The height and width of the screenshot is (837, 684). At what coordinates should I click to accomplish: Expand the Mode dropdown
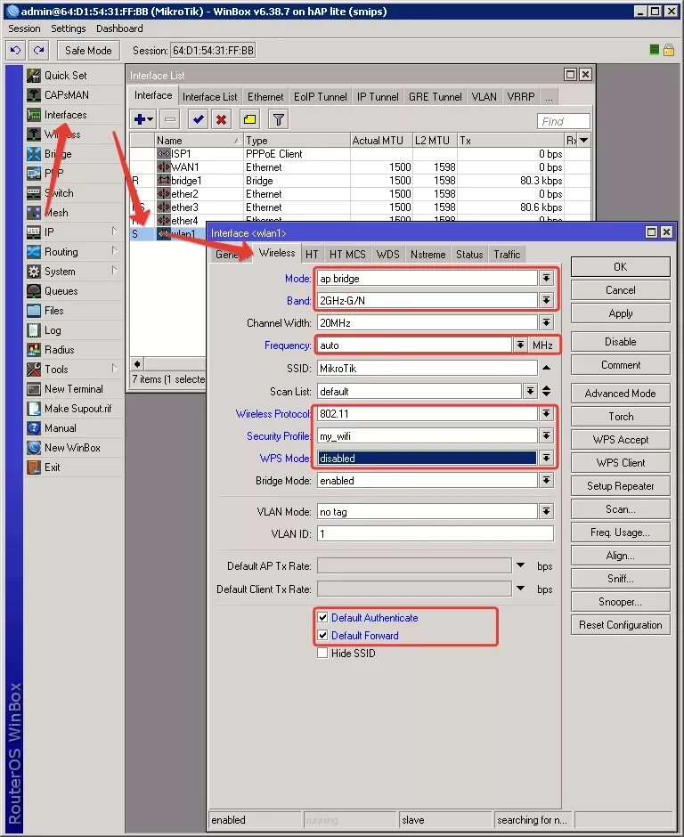546,278
